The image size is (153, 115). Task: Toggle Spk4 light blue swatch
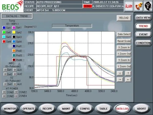pos(14,42)
